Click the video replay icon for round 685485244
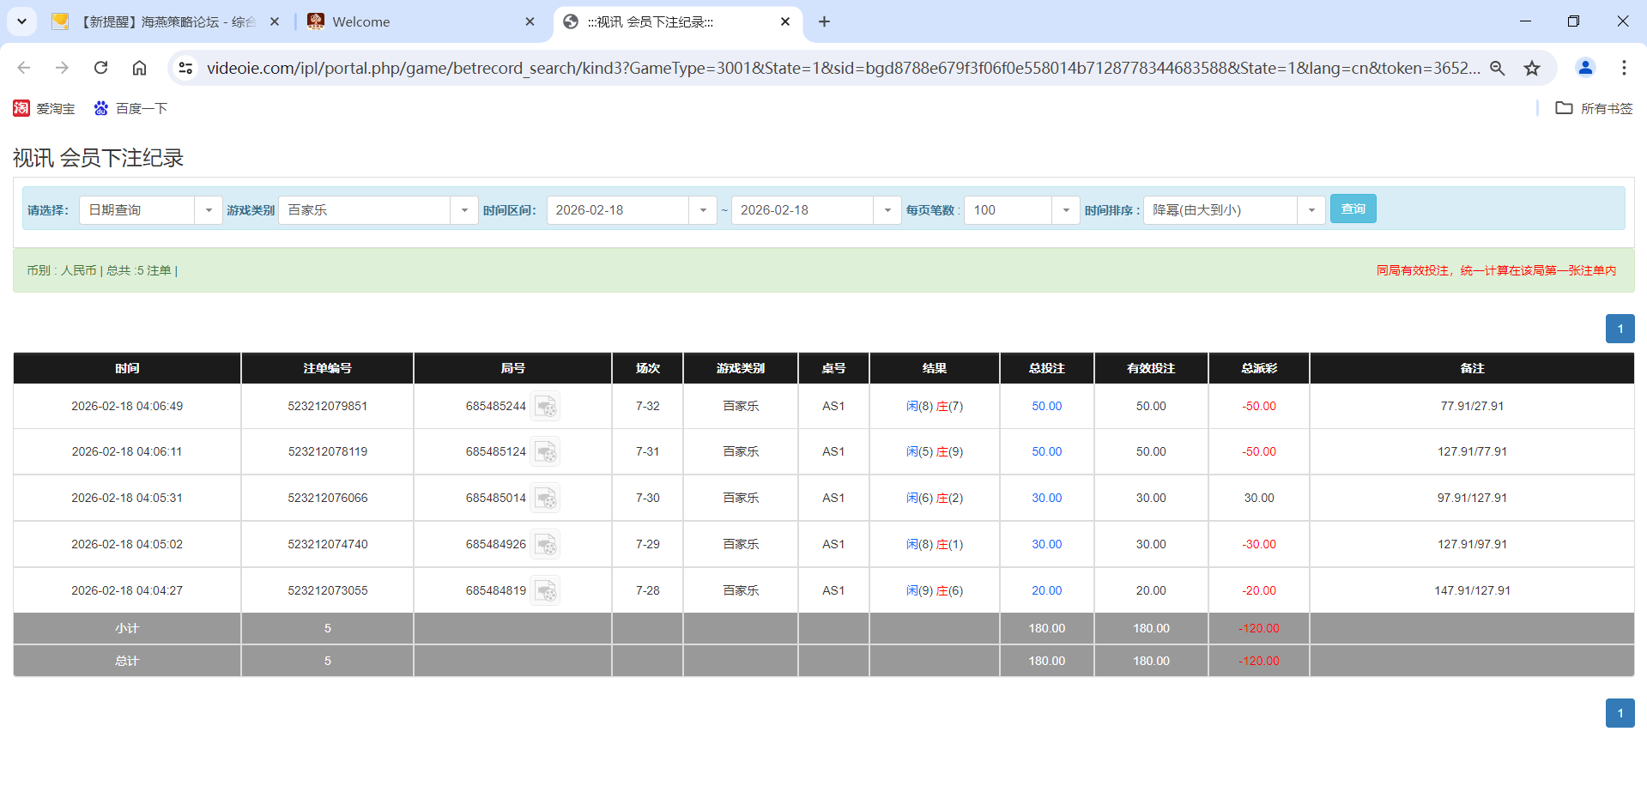 [x=546, y=406]
